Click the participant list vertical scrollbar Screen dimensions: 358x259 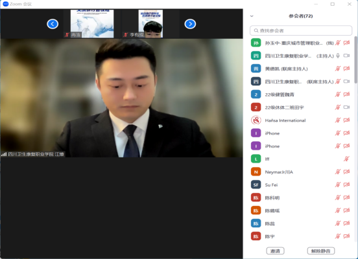click(x=355, y=60)
